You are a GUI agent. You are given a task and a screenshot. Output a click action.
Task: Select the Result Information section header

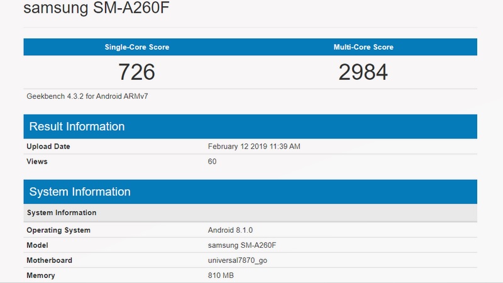pos(250,126)
